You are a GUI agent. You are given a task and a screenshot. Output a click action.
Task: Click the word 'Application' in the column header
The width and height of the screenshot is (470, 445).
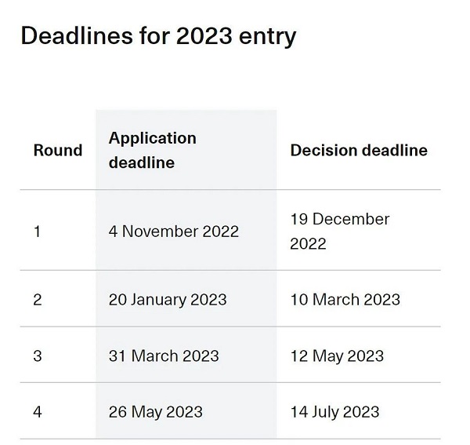pos(153,138)
